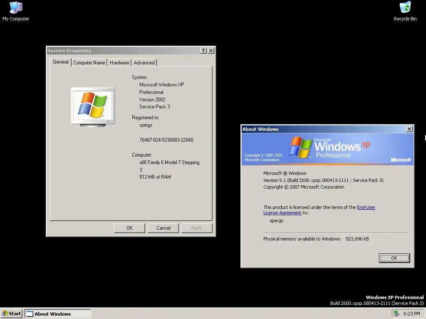Click the text '512 MB of RAM'
This screenshot has height=319, width=426.
point(155,177)
